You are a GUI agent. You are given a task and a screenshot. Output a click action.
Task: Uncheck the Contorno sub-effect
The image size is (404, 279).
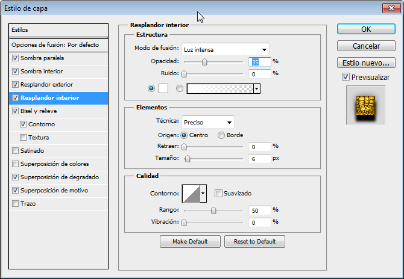coord(23,124)
